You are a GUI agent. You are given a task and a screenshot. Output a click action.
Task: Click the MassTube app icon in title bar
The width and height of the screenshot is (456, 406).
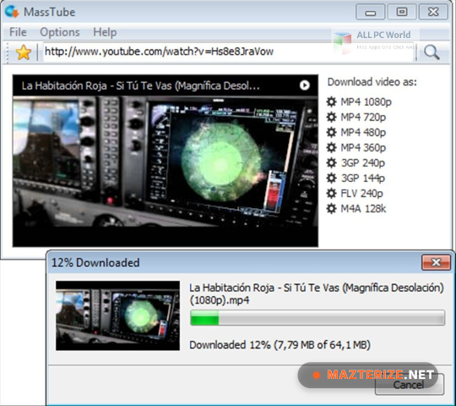[12, 12]
